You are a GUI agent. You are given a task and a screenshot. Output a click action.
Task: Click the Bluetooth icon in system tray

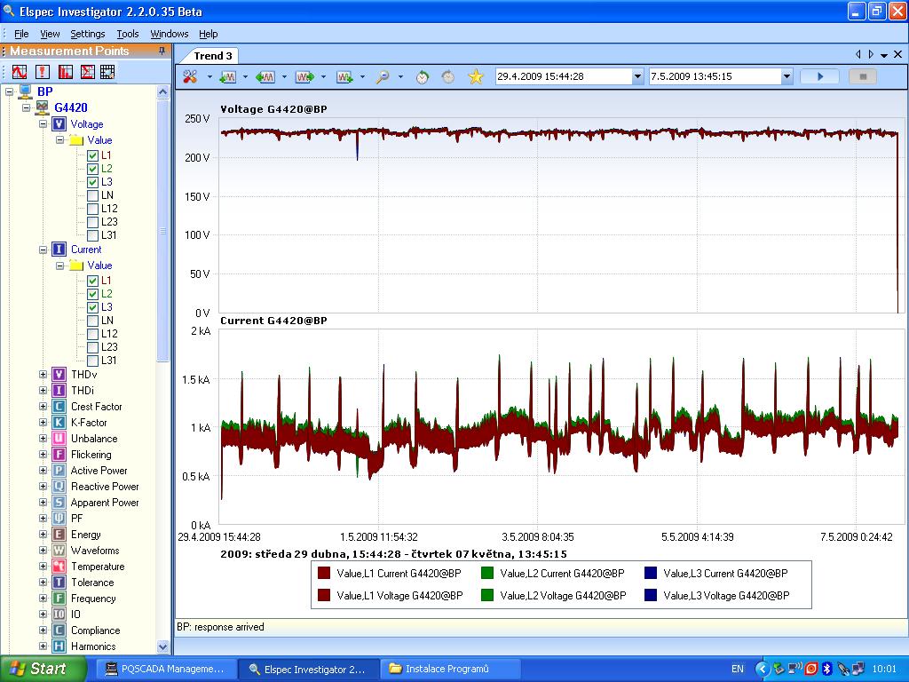click(827, 669)
